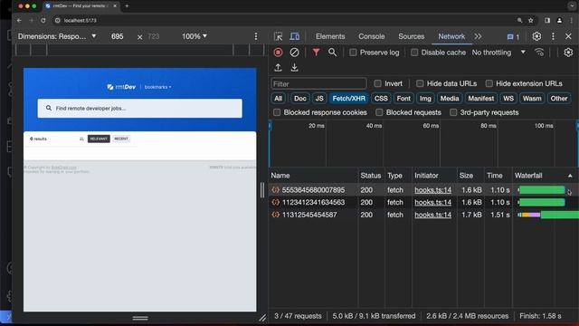Filter requests by CSS
The height and width of the screenshot is (326, 579).
[381, 99]
